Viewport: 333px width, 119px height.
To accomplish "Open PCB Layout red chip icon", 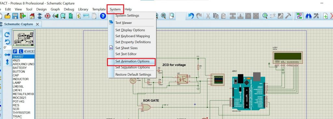I will pos(47,16).
